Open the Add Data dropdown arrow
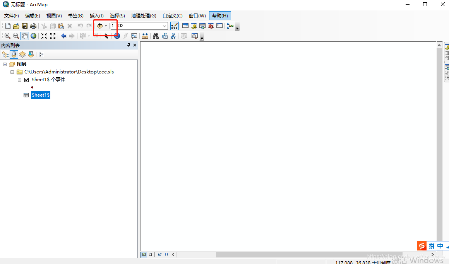 [106, 26]
